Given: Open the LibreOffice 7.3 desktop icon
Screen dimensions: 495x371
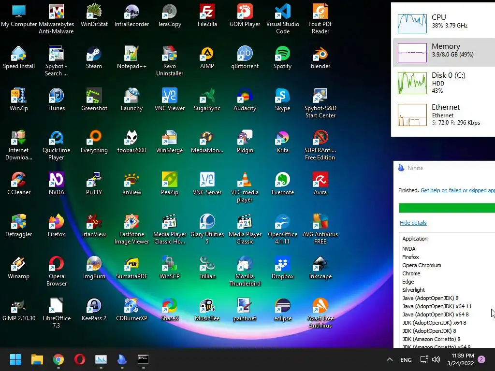Looking at the screenshot, I should [x=56, y=313].
